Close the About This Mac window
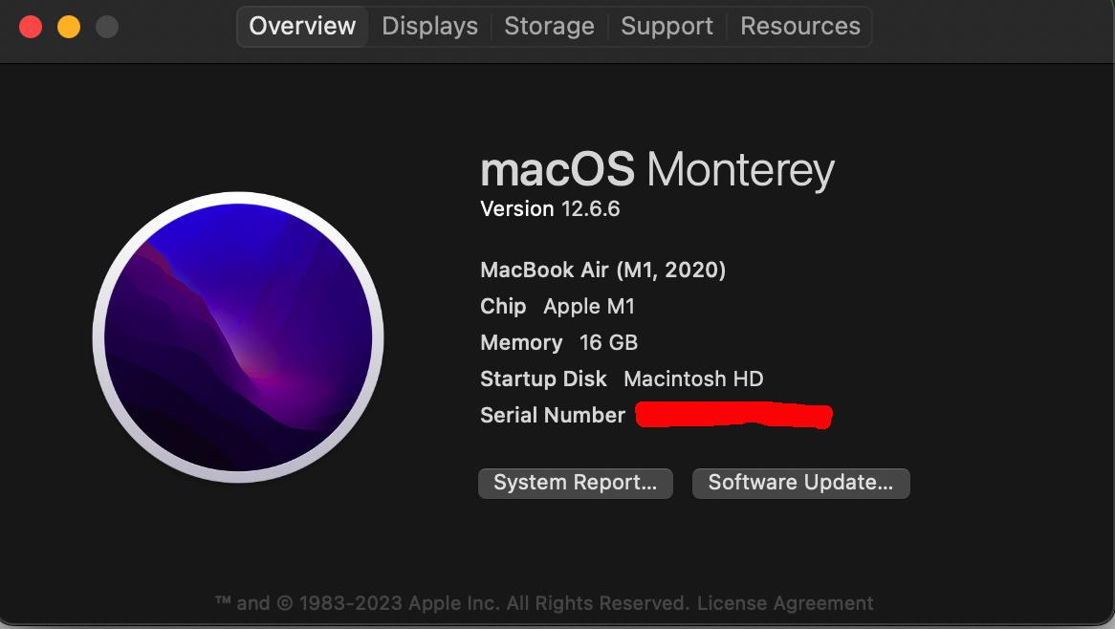This screenshot has width=1115, height=629. click(x=31, y=27)
